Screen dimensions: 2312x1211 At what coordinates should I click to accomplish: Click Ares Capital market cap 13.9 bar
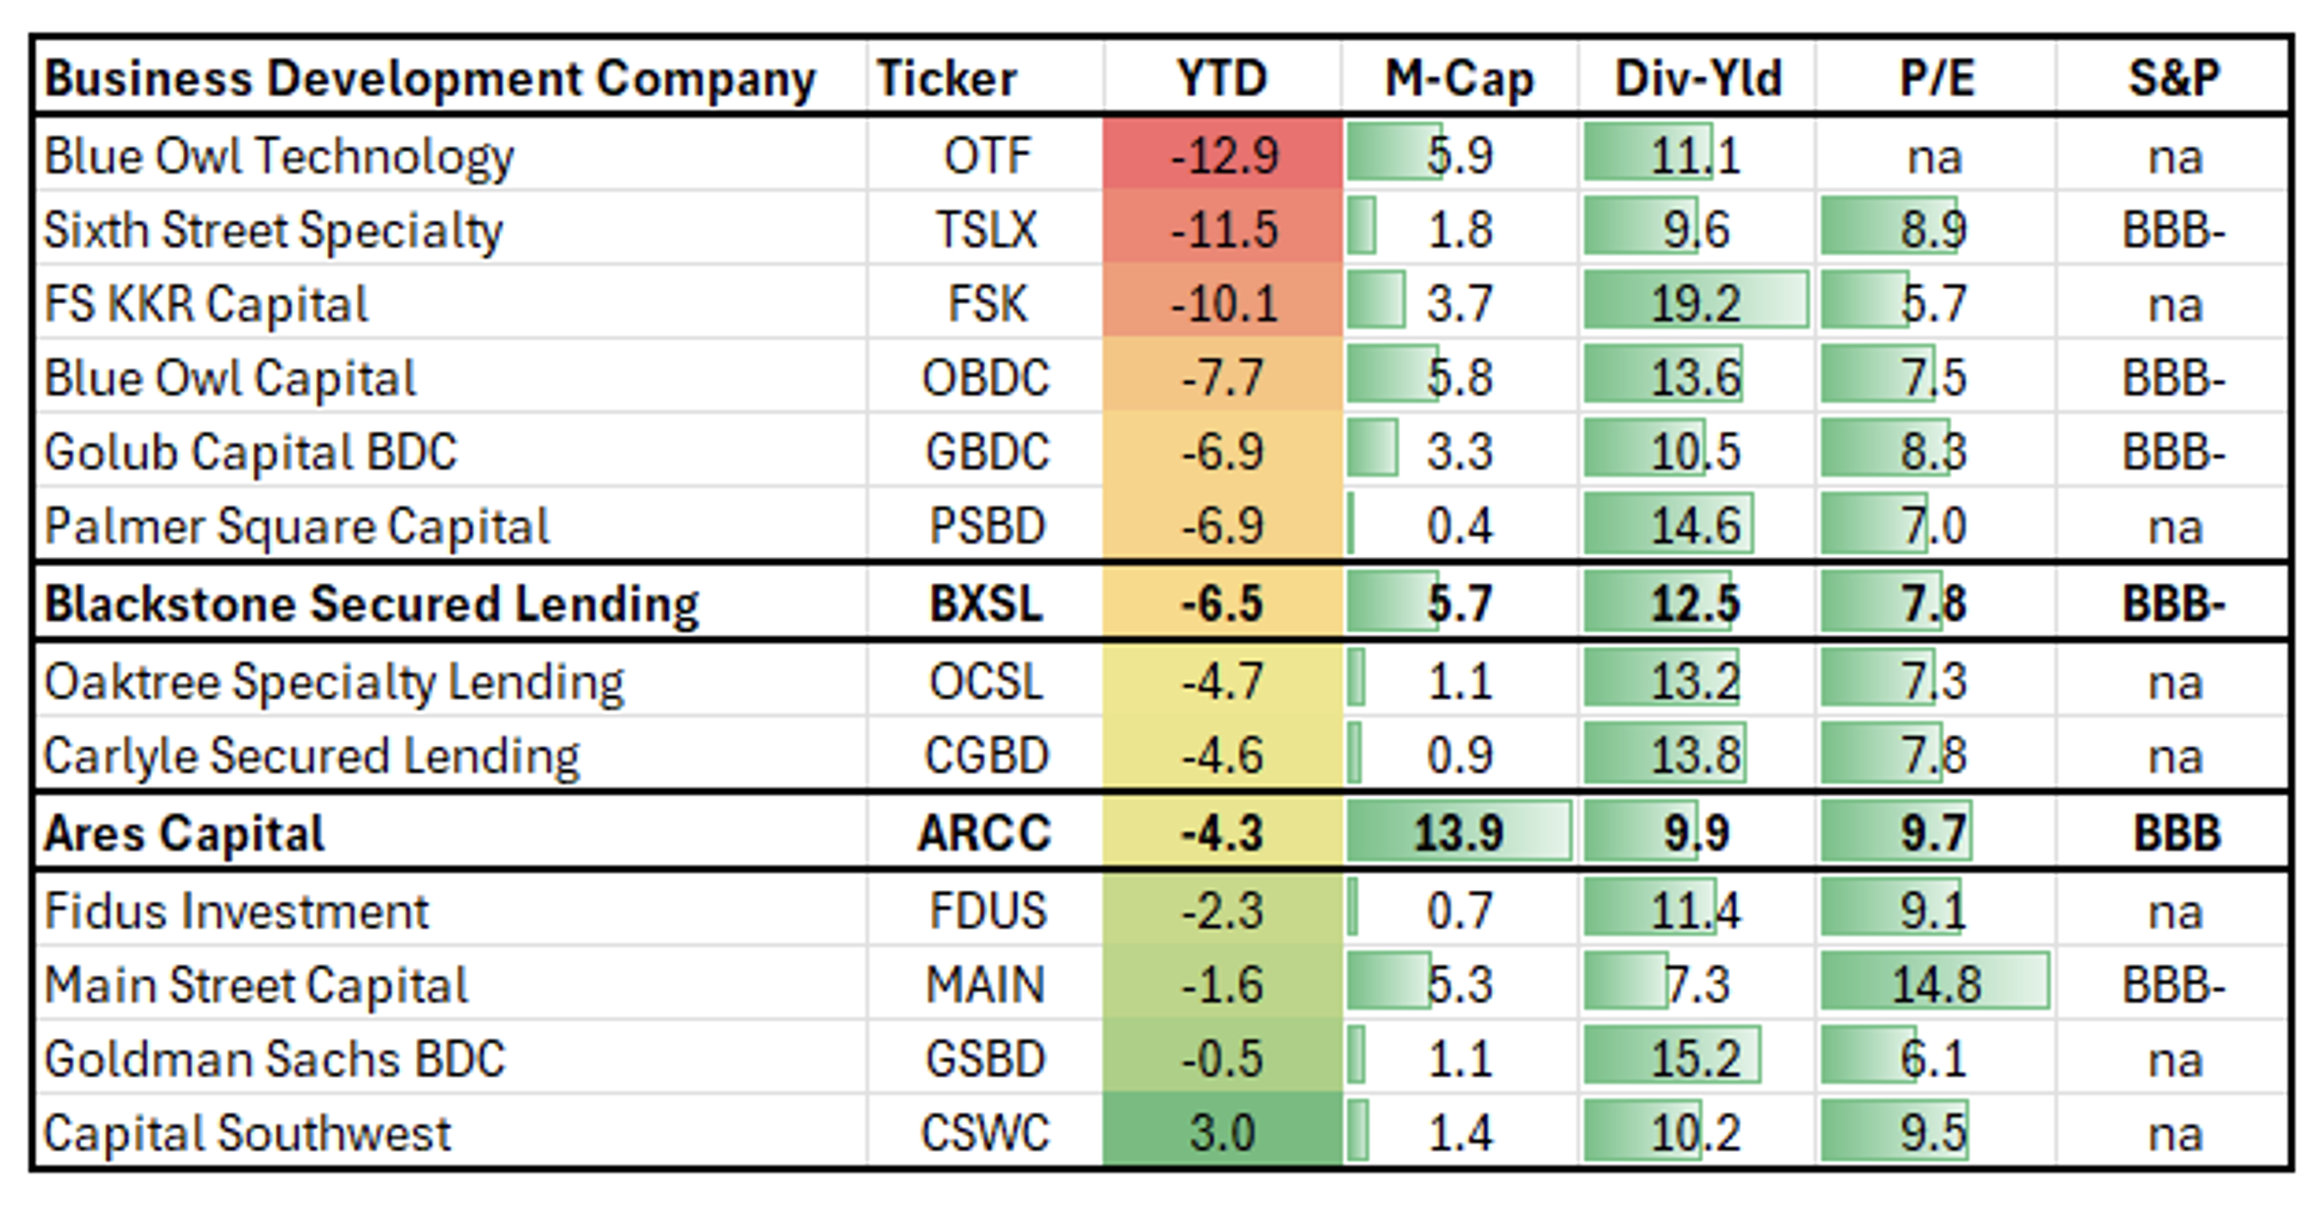coord(1458,833)
